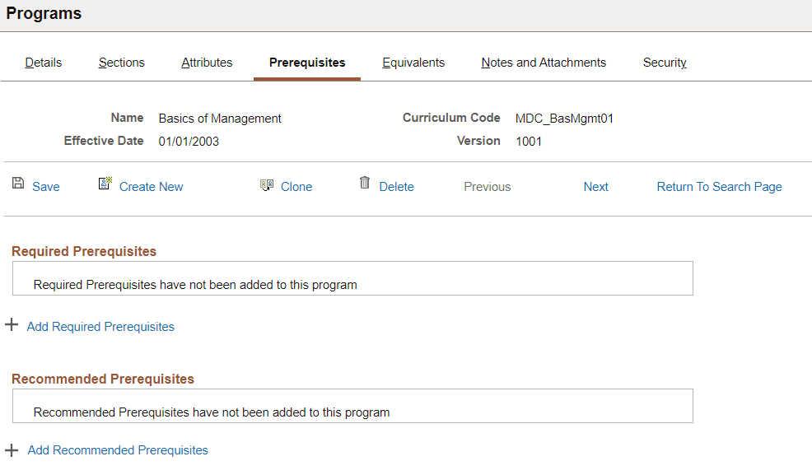This screenshot has height=475, width=812.
Task: Click the Previous navigation label
Action: (487, 186)
